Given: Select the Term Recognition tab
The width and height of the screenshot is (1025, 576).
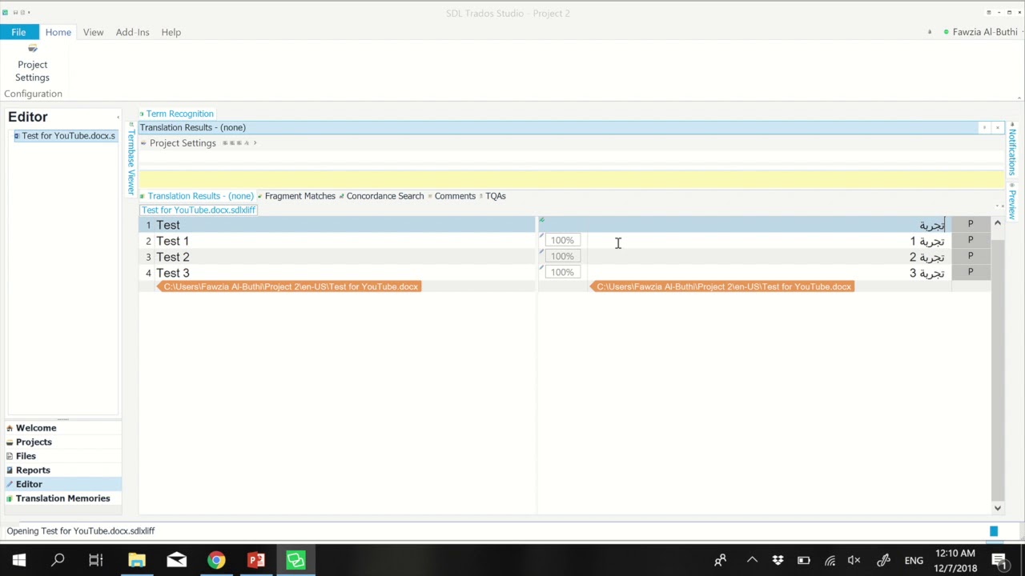Looking at the screenshot, I should (x=177, y=114).
